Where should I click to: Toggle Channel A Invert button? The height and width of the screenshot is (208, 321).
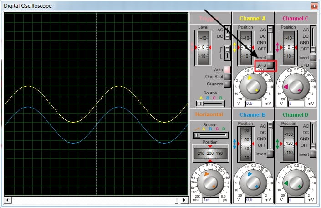[x=270, y=57]
